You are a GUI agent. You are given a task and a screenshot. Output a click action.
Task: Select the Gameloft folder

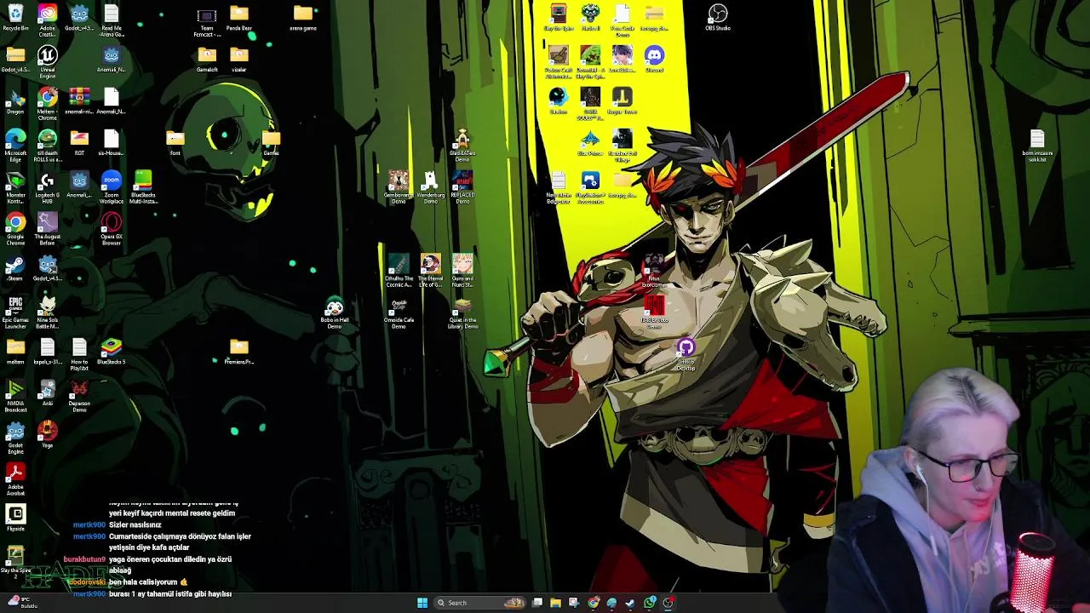207,59
